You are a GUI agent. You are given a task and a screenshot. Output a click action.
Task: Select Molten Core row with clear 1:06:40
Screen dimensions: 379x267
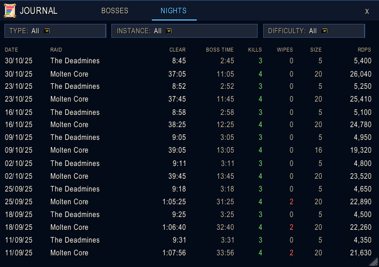tap(188, 227)
